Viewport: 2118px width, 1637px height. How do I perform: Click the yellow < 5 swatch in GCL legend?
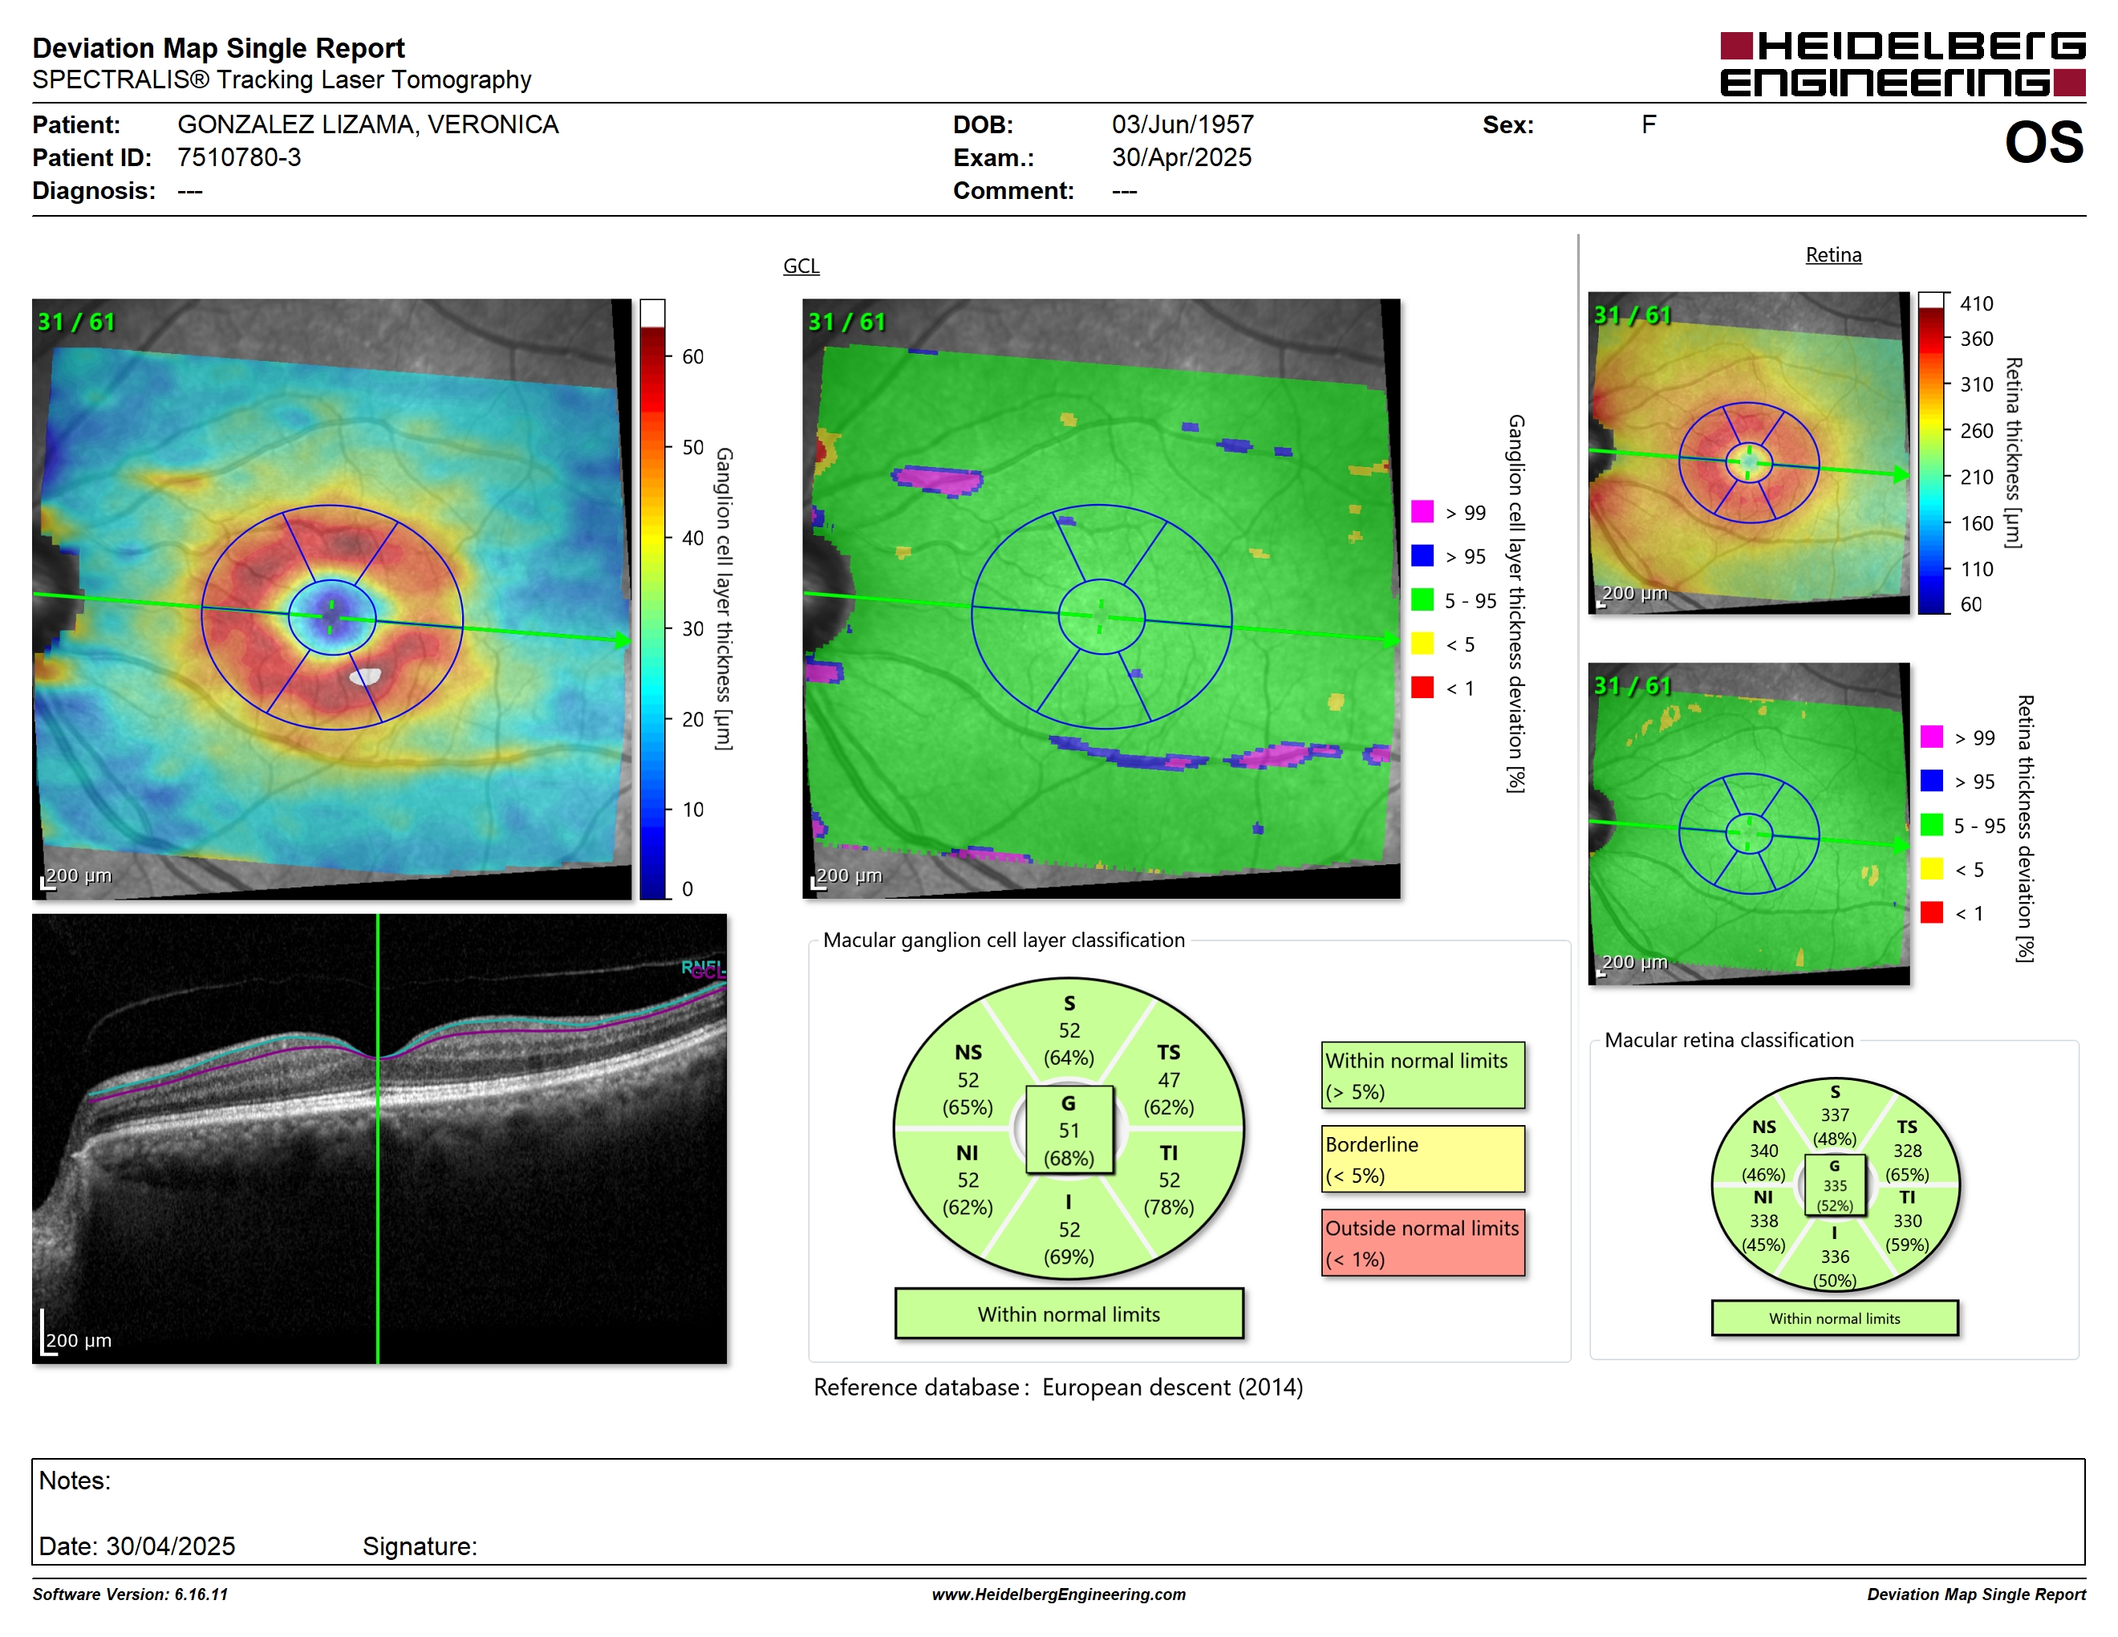tap(1422, 643)
